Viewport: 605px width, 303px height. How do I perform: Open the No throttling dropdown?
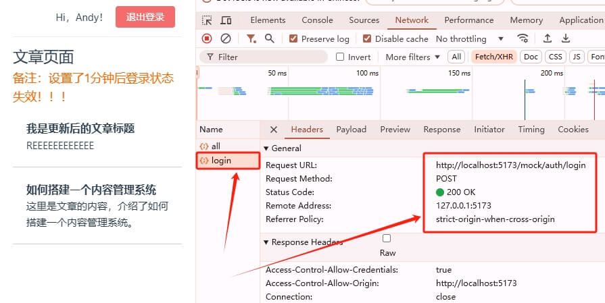coord(470,39)
